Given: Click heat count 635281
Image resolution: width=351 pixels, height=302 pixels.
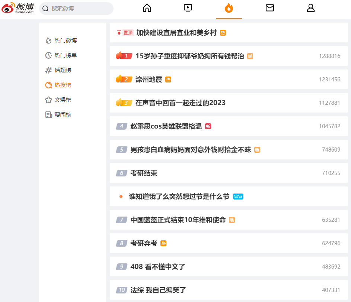Looking at the screenshot, I should [331, 220].
